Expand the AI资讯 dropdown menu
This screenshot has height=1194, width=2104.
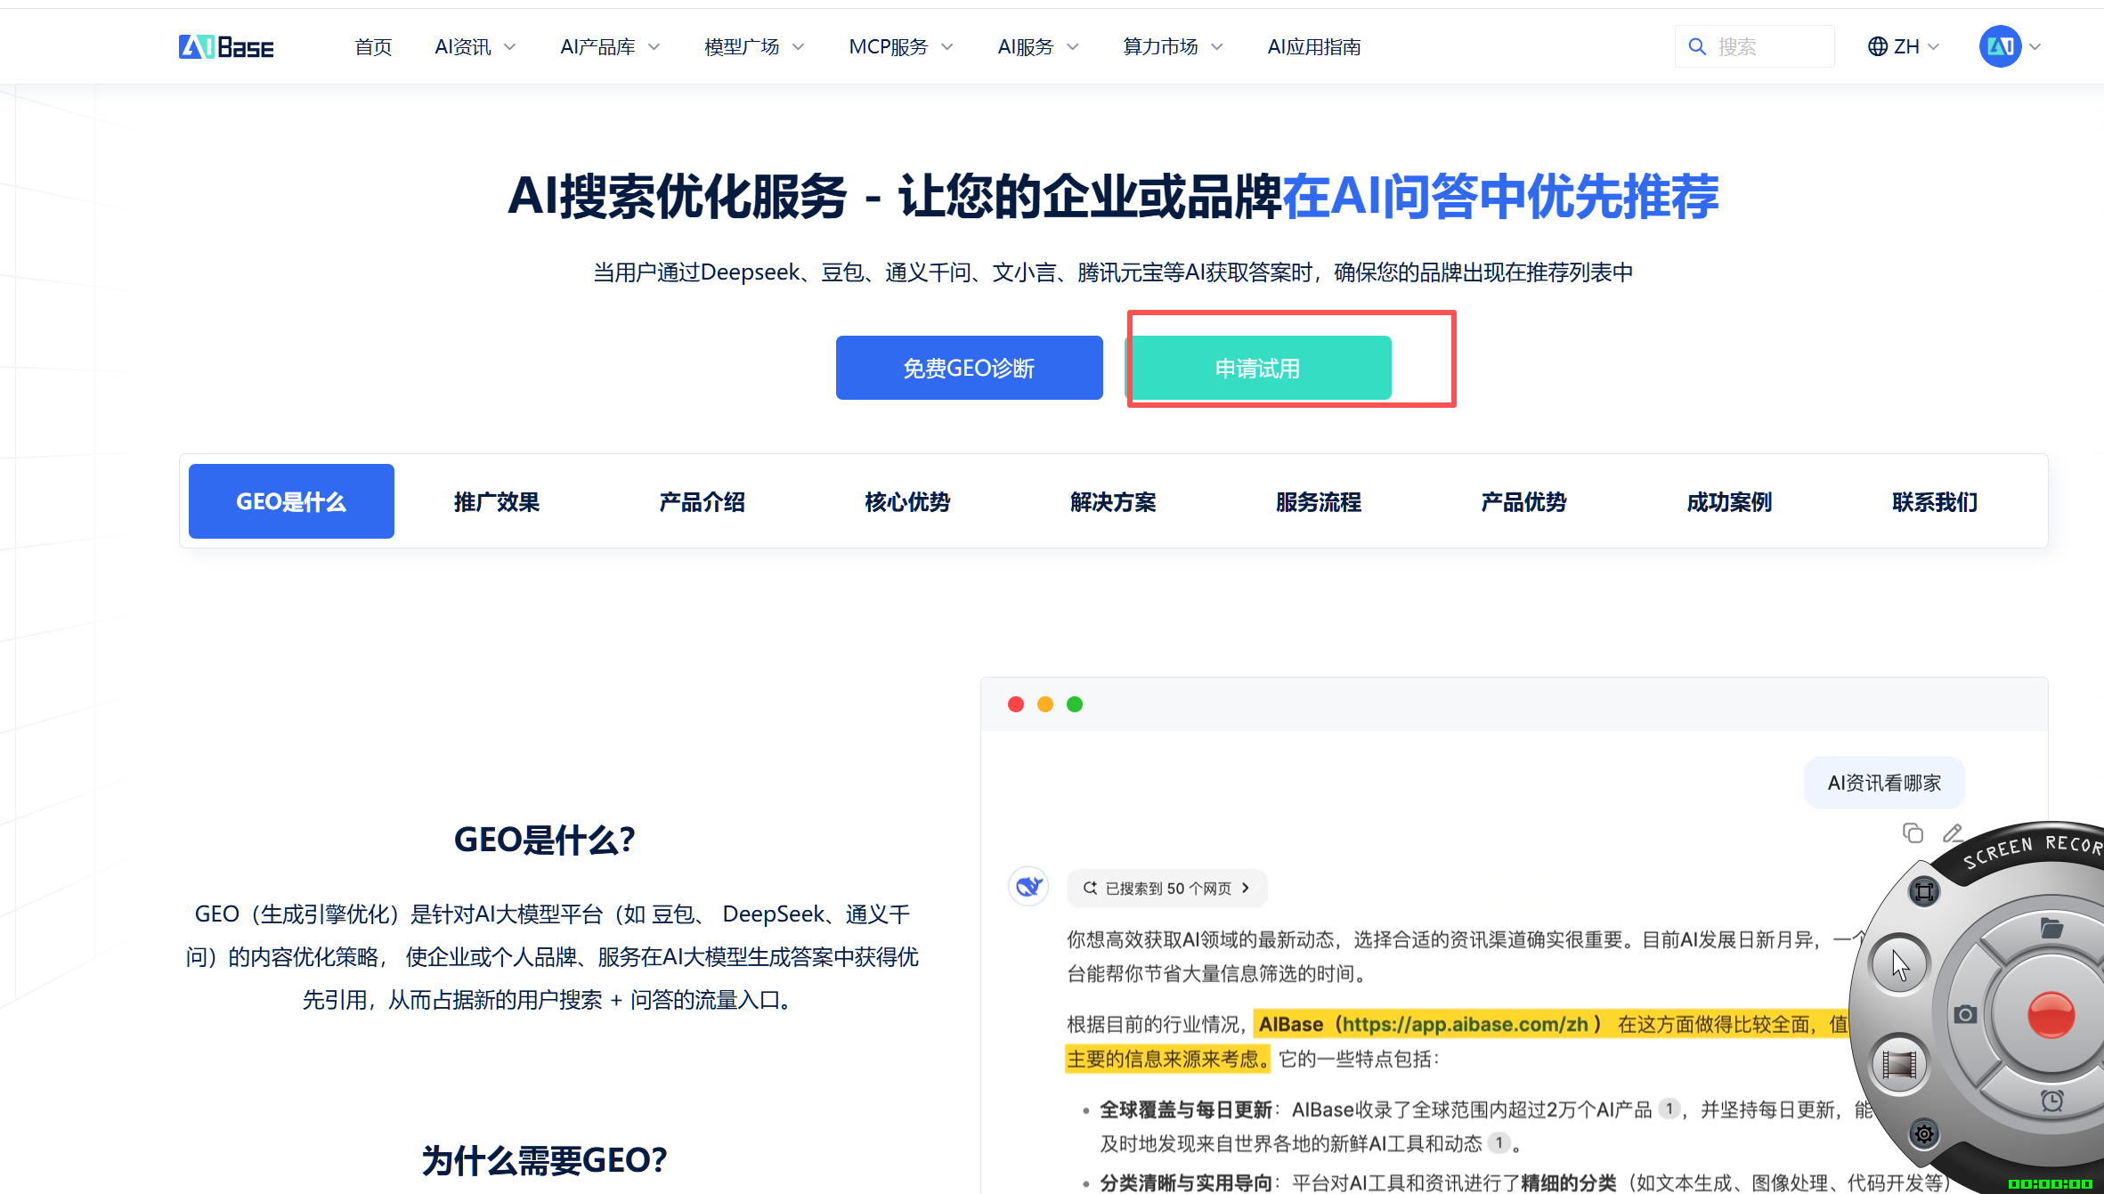pyautogui.click(x=475, y=46)
